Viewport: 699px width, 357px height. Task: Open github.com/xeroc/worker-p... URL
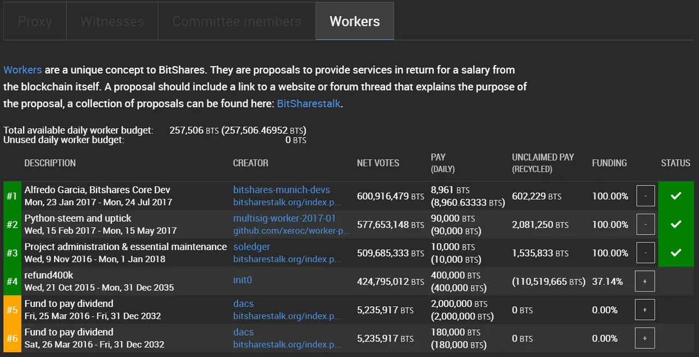pyautogui.click(x=292, y=231)
